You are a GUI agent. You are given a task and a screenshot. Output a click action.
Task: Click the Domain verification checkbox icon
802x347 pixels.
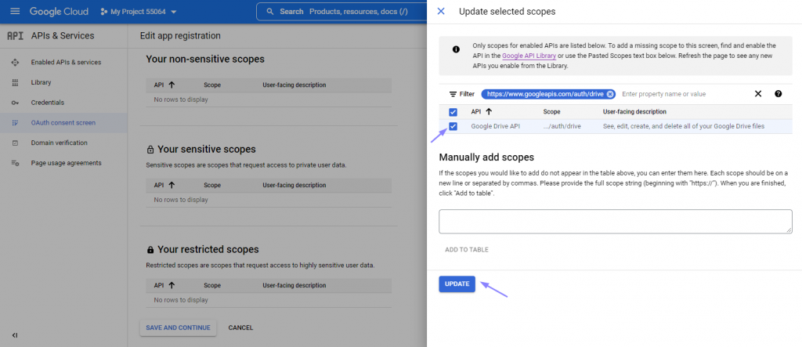click(x=15, y=143)
